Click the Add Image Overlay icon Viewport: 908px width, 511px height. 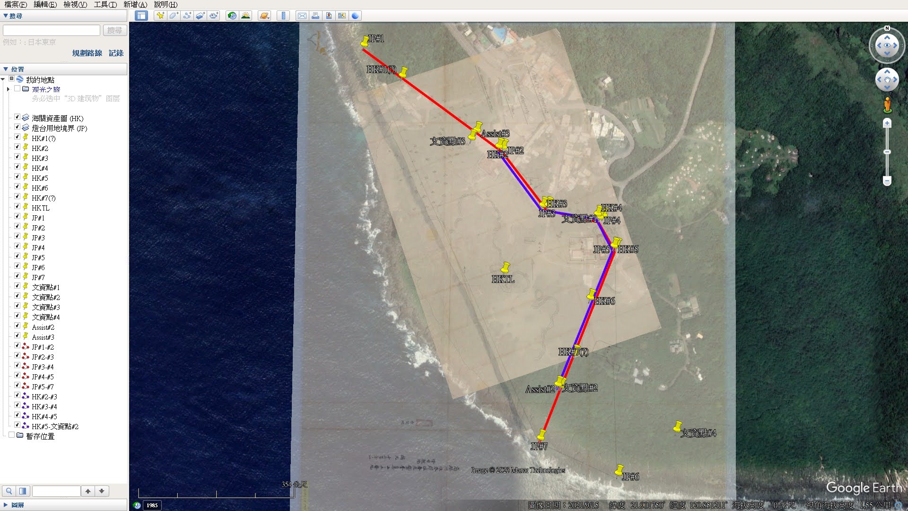tap(200, 16)
